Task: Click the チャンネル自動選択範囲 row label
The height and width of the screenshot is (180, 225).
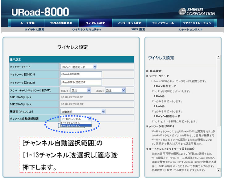Action: (24, 119)
